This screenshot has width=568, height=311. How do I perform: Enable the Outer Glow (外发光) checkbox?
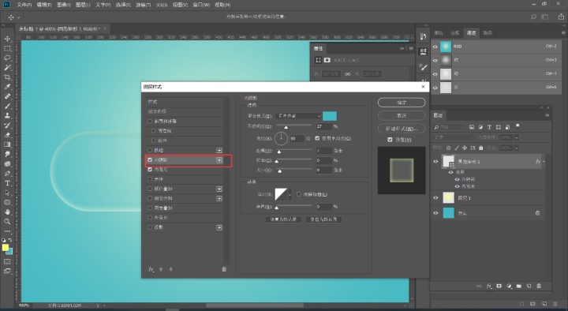[x=150, y=218]
